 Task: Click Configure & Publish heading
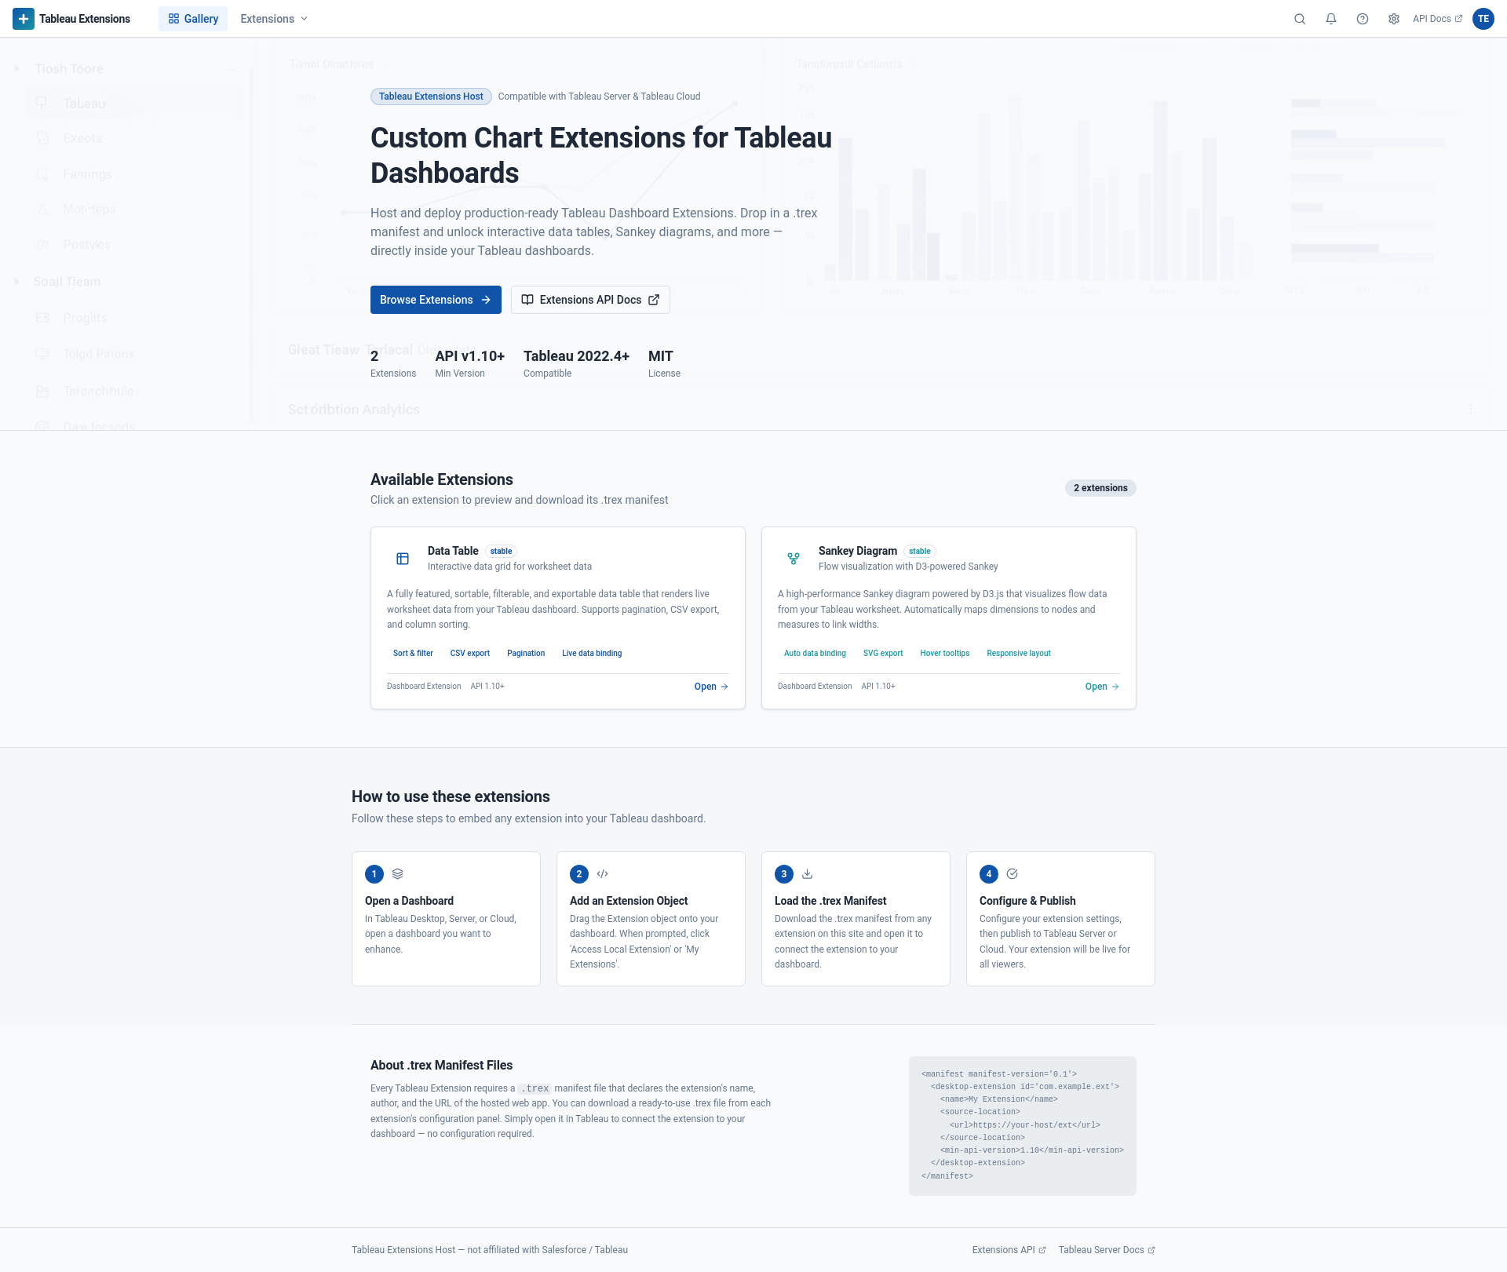click(x=1027, y=901)
